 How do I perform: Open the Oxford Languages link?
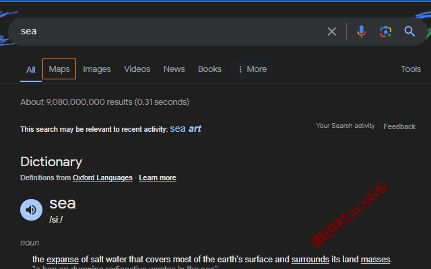click(102, 178)
